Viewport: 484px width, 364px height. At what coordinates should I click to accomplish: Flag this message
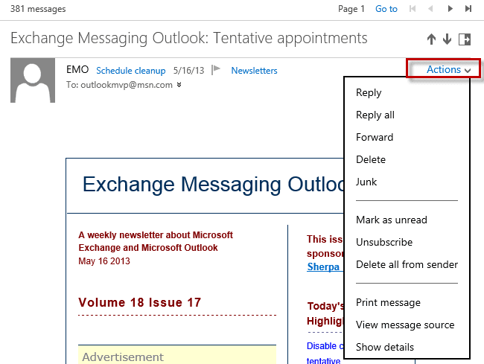tap(216, 70)
